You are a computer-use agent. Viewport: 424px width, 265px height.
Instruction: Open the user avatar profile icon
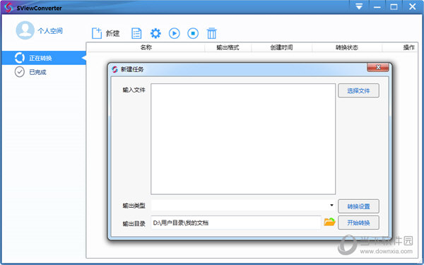pyautogui.click(x=25, y=30)
